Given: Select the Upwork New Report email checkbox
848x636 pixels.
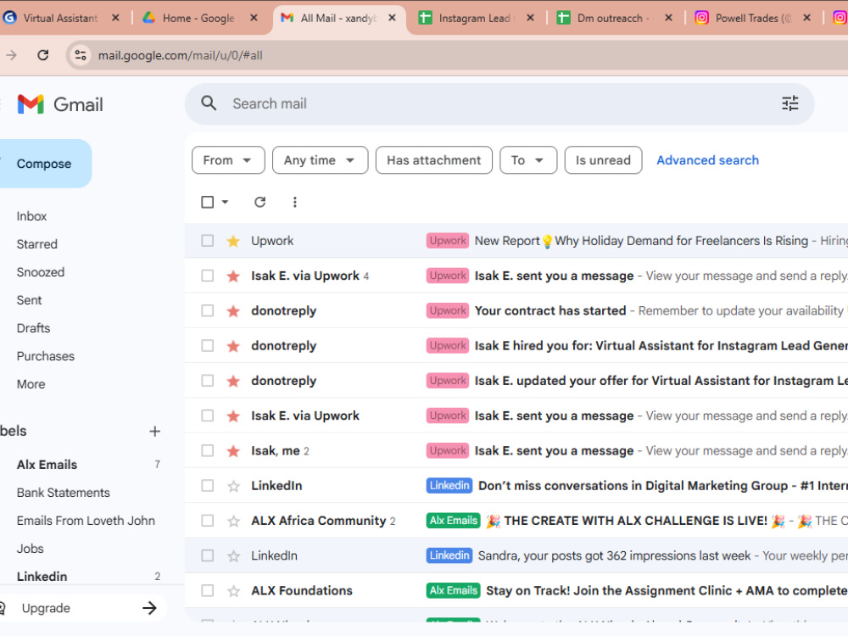Looking at the screenshot, I should click(x=207, y=241).
